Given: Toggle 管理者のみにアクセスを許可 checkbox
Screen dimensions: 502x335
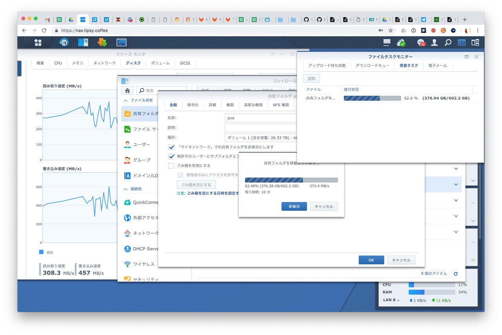Looking at the screenshot, I should [x=180, y=175].
